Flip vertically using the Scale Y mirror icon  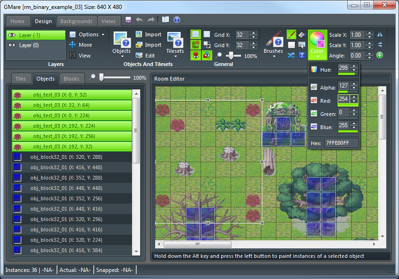click(x=380, y=45)
